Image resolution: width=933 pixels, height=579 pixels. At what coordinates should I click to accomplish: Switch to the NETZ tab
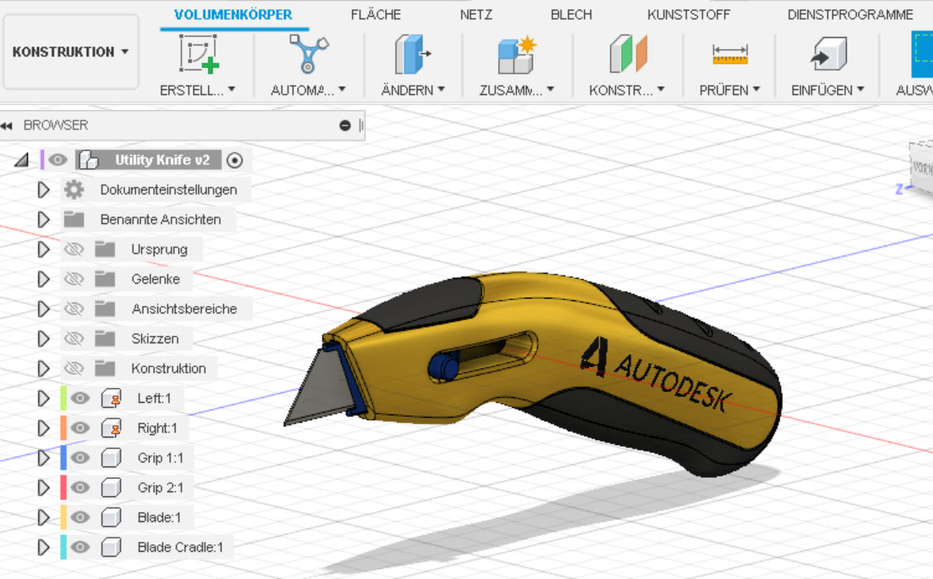click(x=476, y=15)
